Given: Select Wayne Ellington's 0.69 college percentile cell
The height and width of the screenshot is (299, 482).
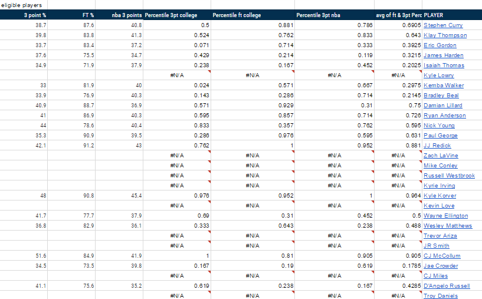Looking at the screenshot, I should 177,216.
